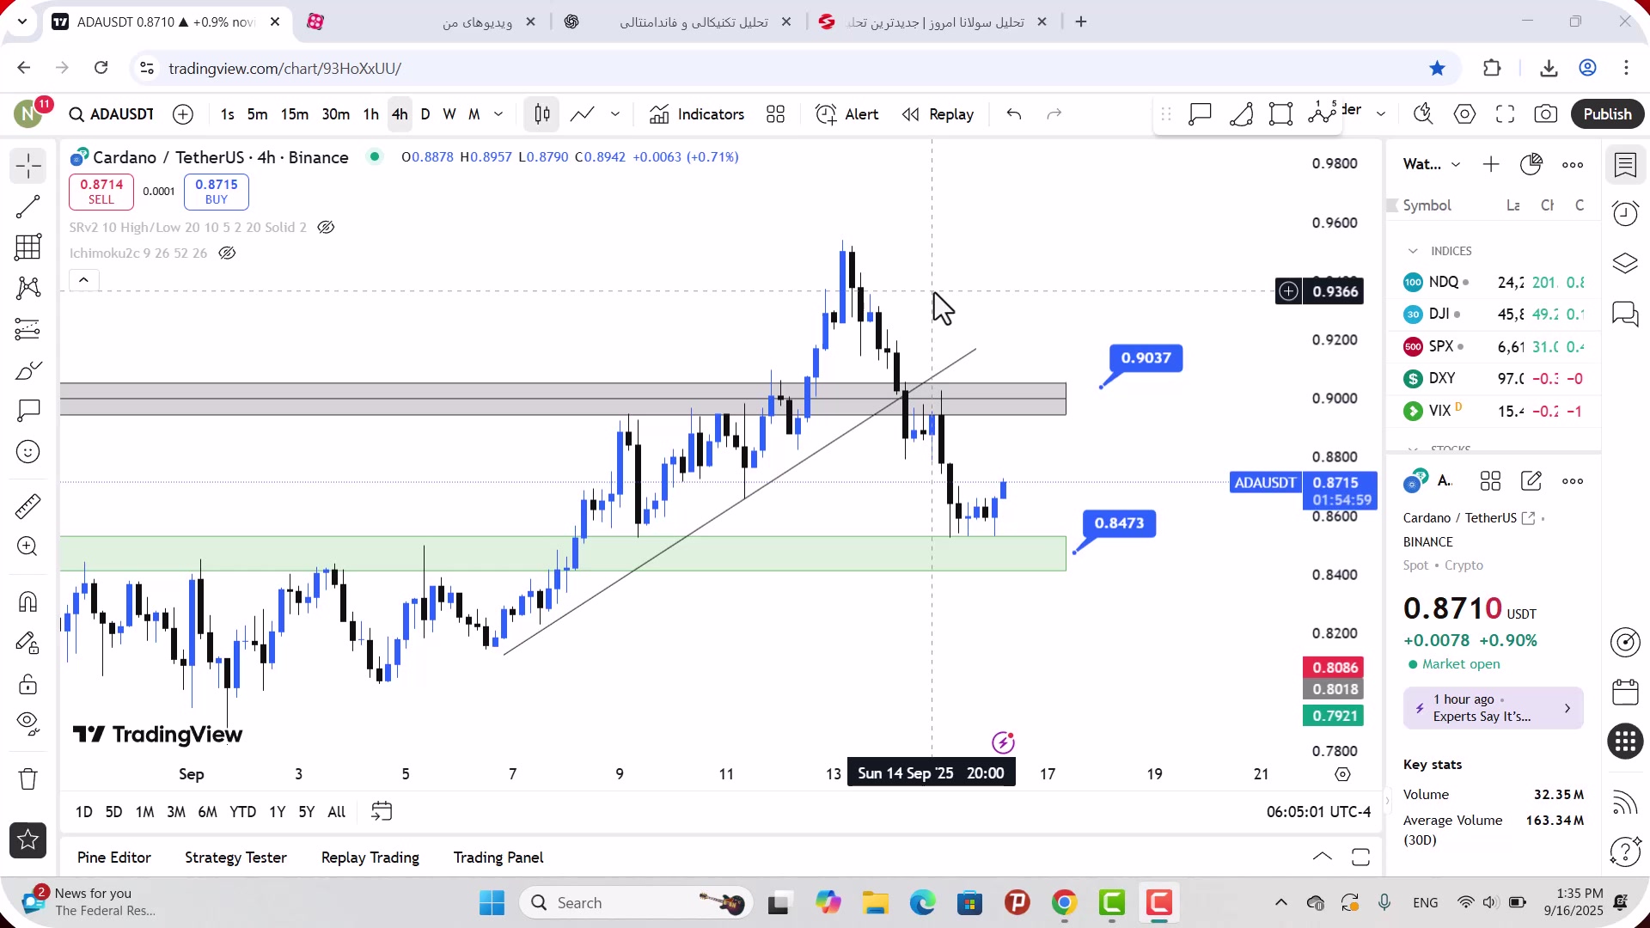Toggle stay in drawing mode

pos(28,643)
